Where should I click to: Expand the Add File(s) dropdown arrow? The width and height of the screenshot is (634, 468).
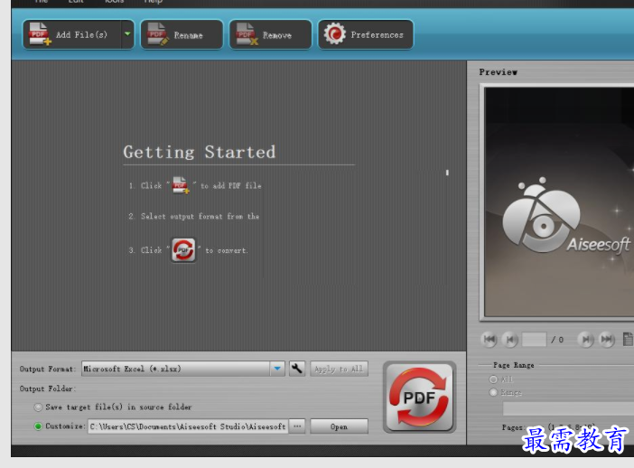click(x=127, y=34)
